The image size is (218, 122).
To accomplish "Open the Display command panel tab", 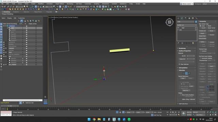I will click(x=193, y=18).
